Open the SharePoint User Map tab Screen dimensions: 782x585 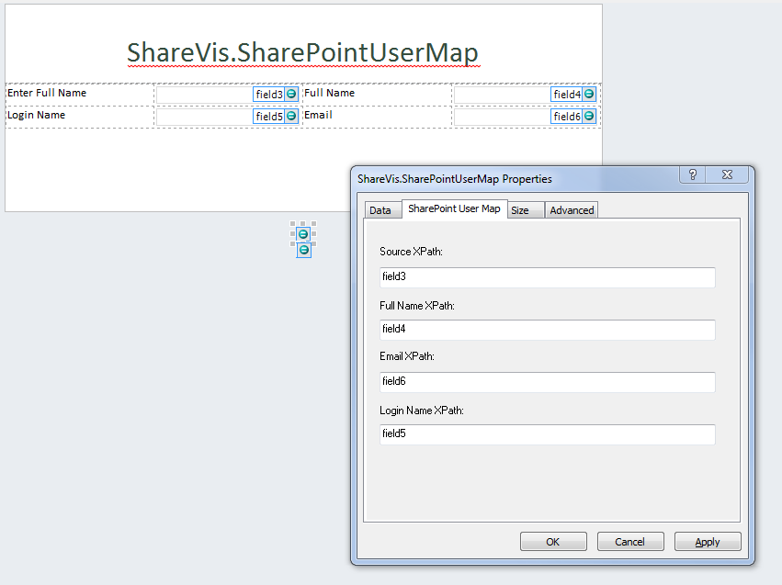(454, 208)
